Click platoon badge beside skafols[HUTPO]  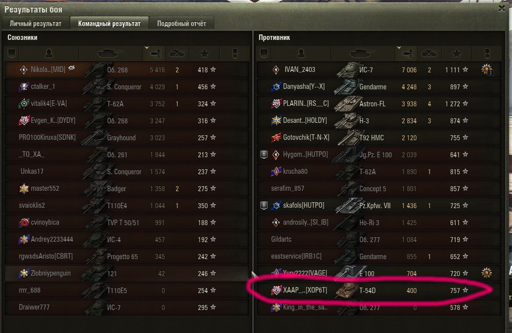pos(264,205)
